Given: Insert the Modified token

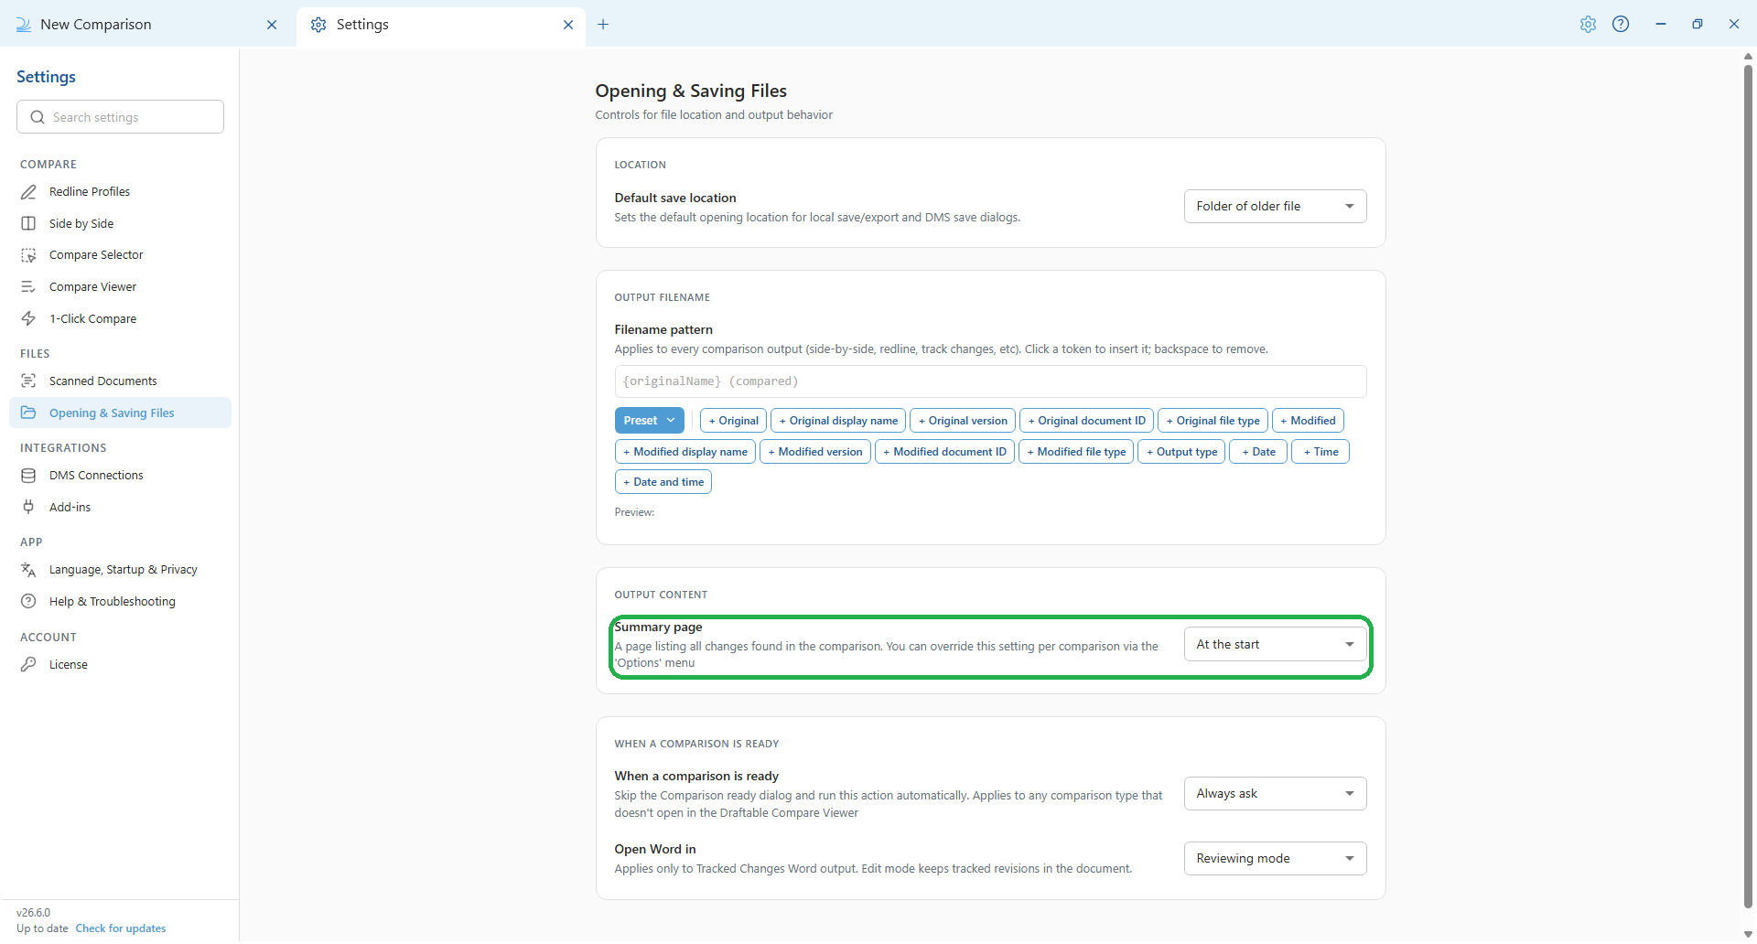Looking at the screenshot, I should click(x=1308, y=421).
